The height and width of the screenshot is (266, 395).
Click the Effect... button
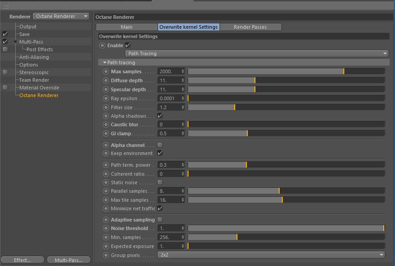click(23, 260)
